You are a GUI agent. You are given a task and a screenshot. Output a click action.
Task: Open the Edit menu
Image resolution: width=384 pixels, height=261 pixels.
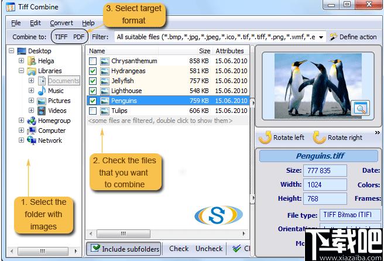click(35, 23)
